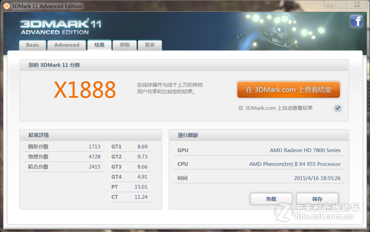Open the 帮助 tab
The width and height of the screenshot is (370, 232).
click(x=124, y=45)
